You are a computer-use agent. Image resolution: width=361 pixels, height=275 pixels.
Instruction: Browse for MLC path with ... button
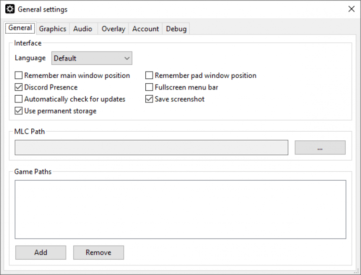click(x=320, y=148)
